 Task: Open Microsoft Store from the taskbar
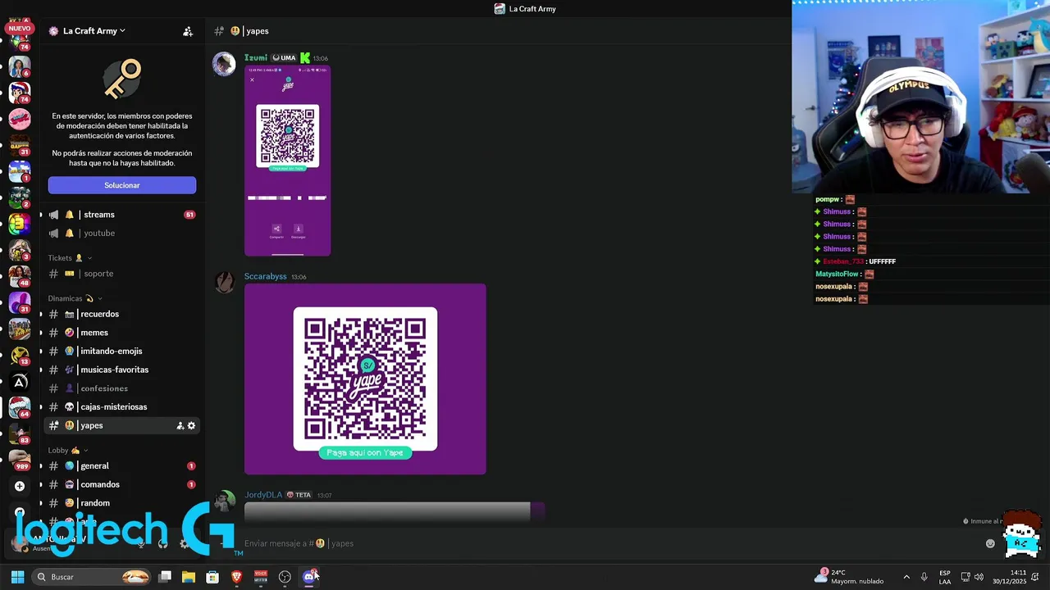212,577
